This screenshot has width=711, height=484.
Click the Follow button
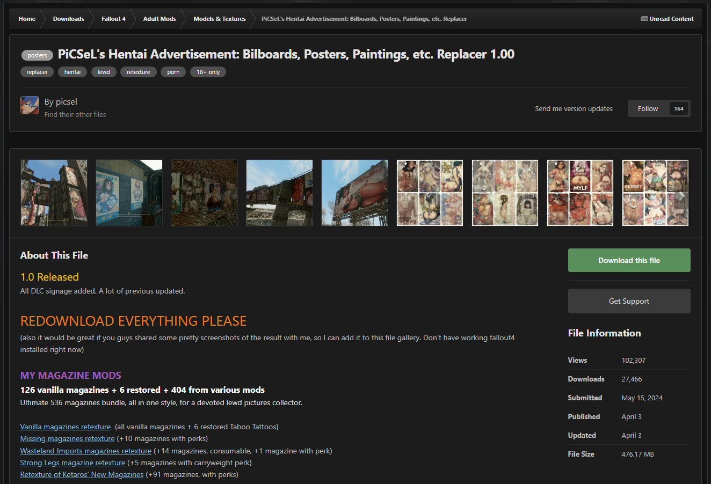648,108
